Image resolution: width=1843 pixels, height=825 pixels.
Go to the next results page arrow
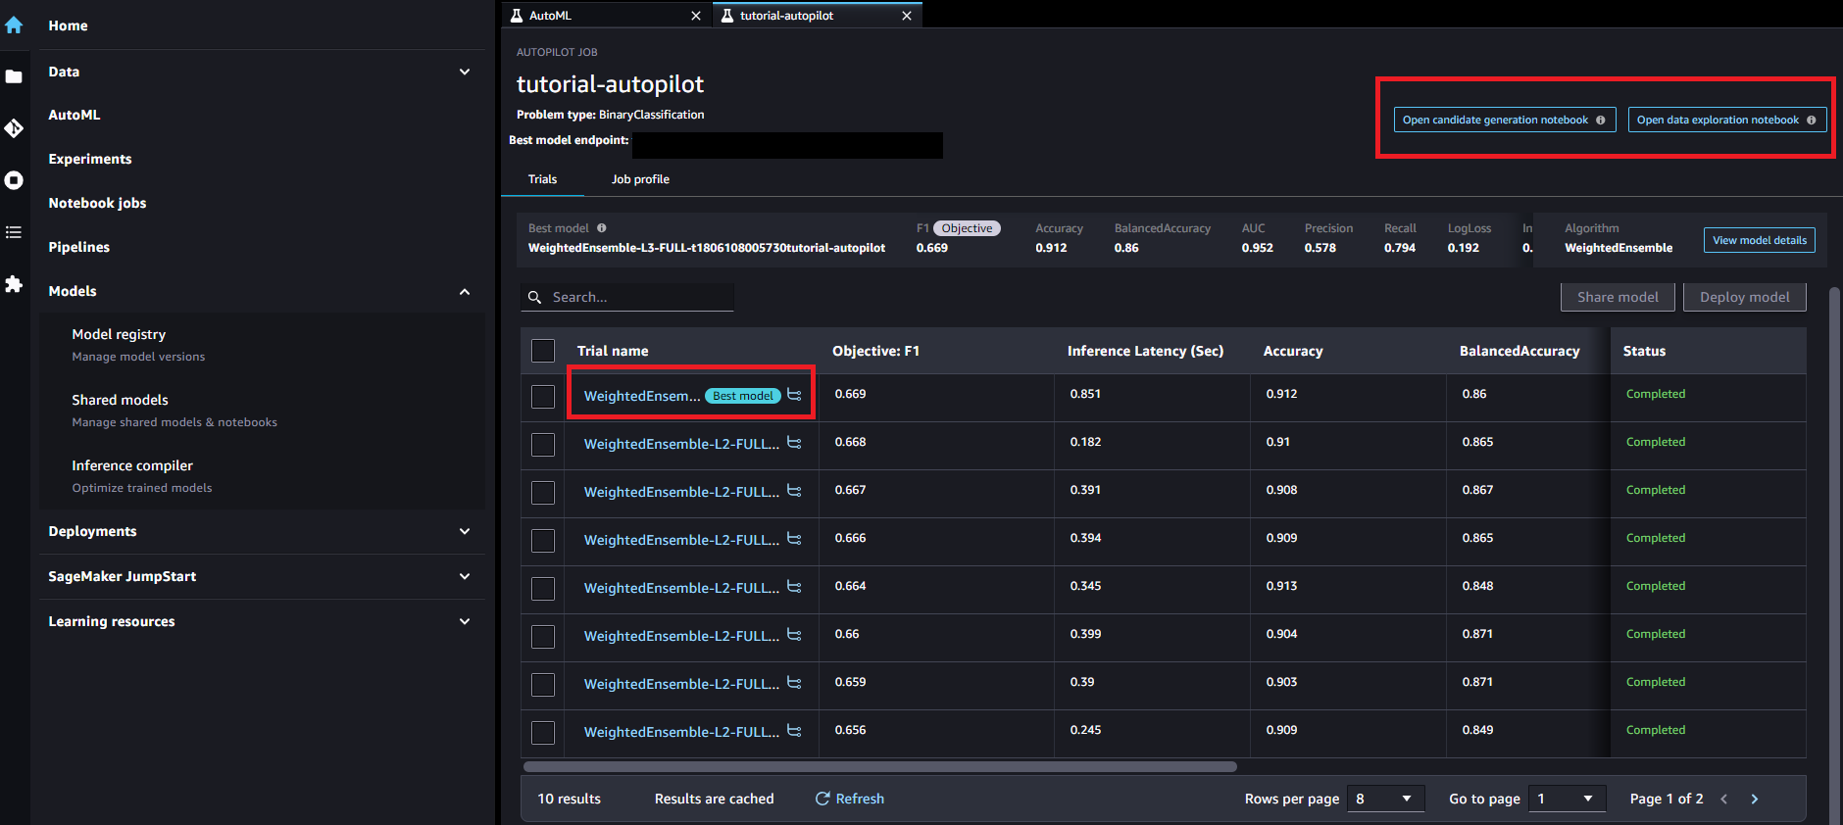coord(1755,800)
